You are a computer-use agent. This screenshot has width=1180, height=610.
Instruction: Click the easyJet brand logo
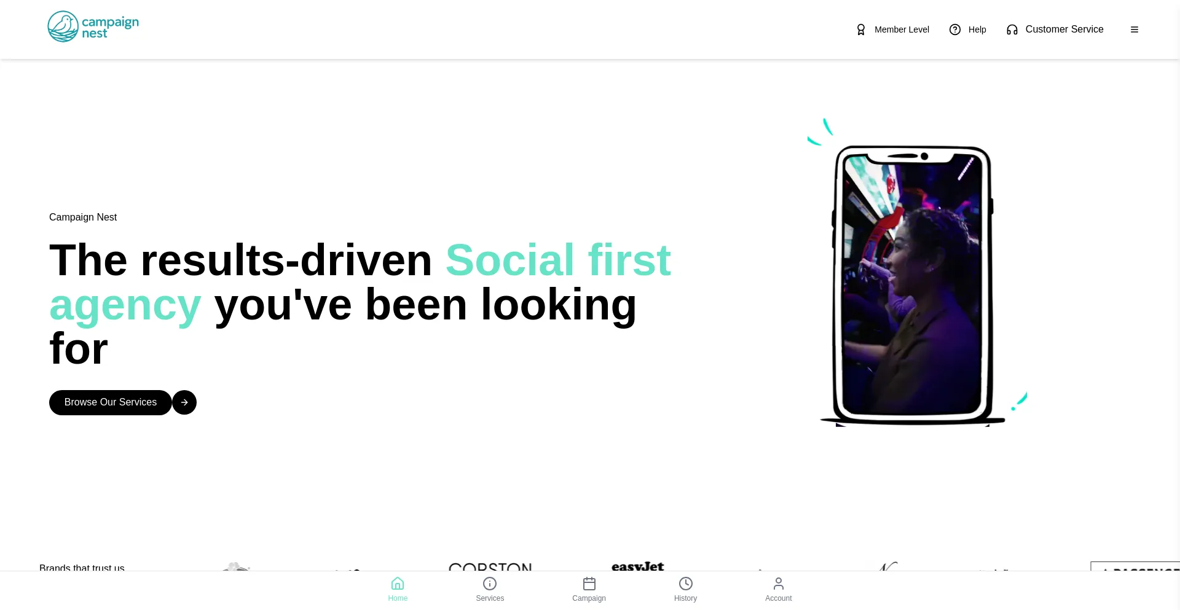pos(638,566)
